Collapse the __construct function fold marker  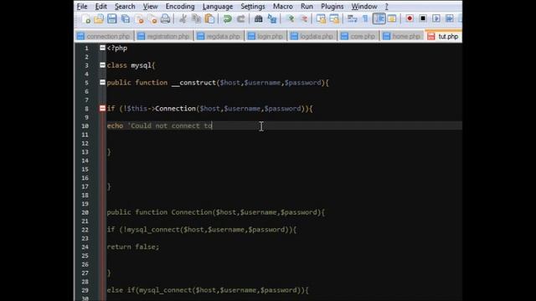(102, 82)
